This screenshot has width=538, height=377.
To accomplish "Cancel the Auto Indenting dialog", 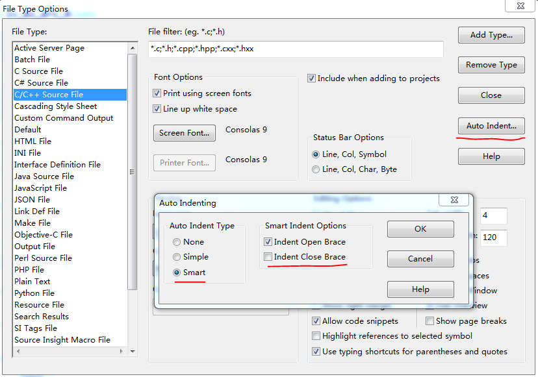I will [420, 259].
